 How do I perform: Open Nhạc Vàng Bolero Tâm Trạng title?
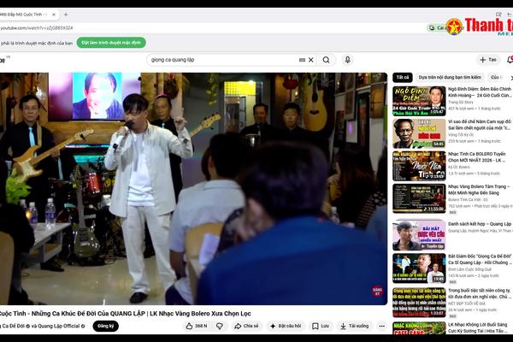(479, 190)
